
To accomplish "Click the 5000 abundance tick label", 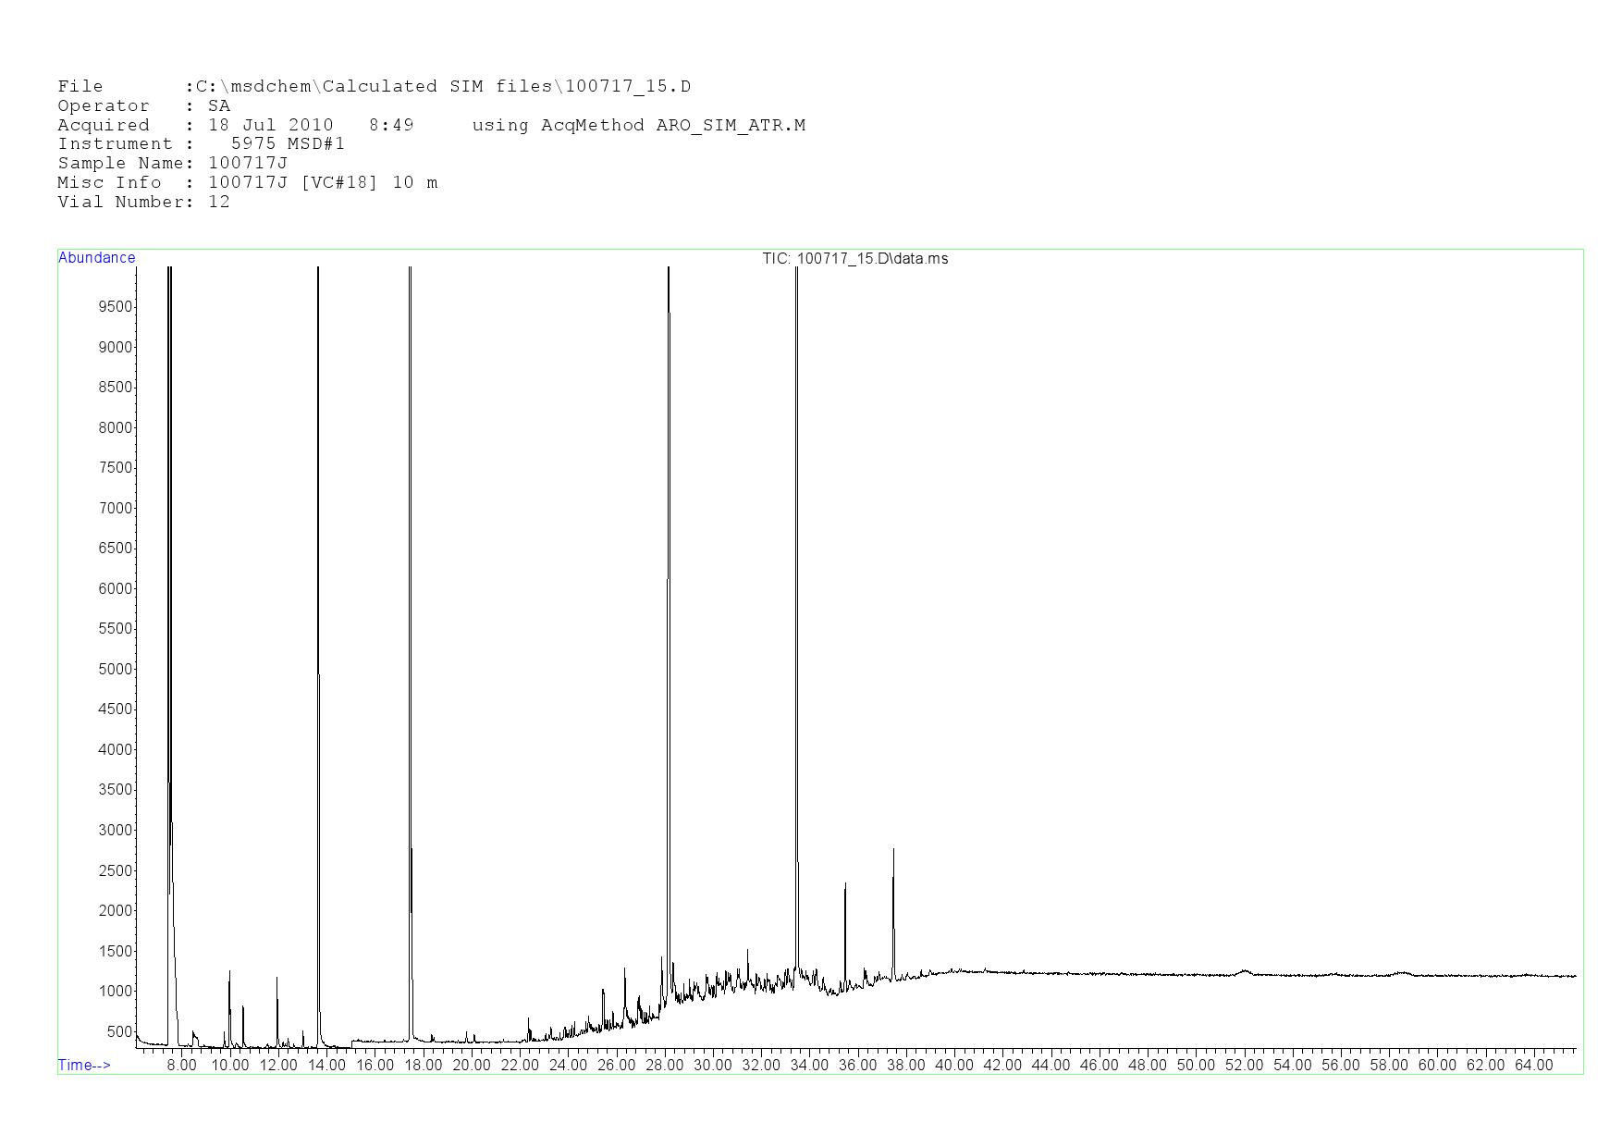I will click(x=115, y=670).
